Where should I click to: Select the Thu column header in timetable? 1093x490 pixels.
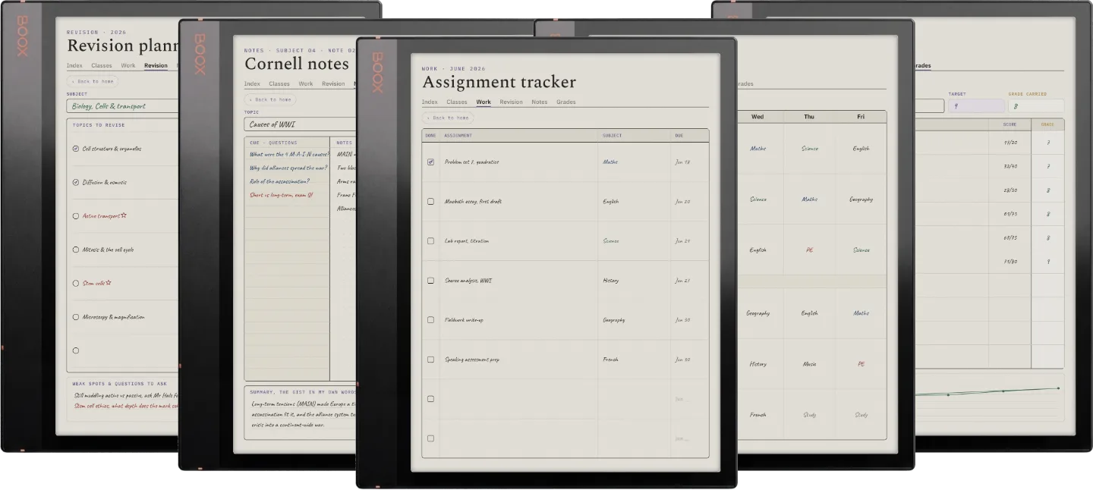[x=809, y=117]
